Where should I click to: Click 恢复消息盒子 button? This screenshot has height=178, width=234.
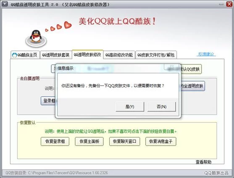click(161, 141)
